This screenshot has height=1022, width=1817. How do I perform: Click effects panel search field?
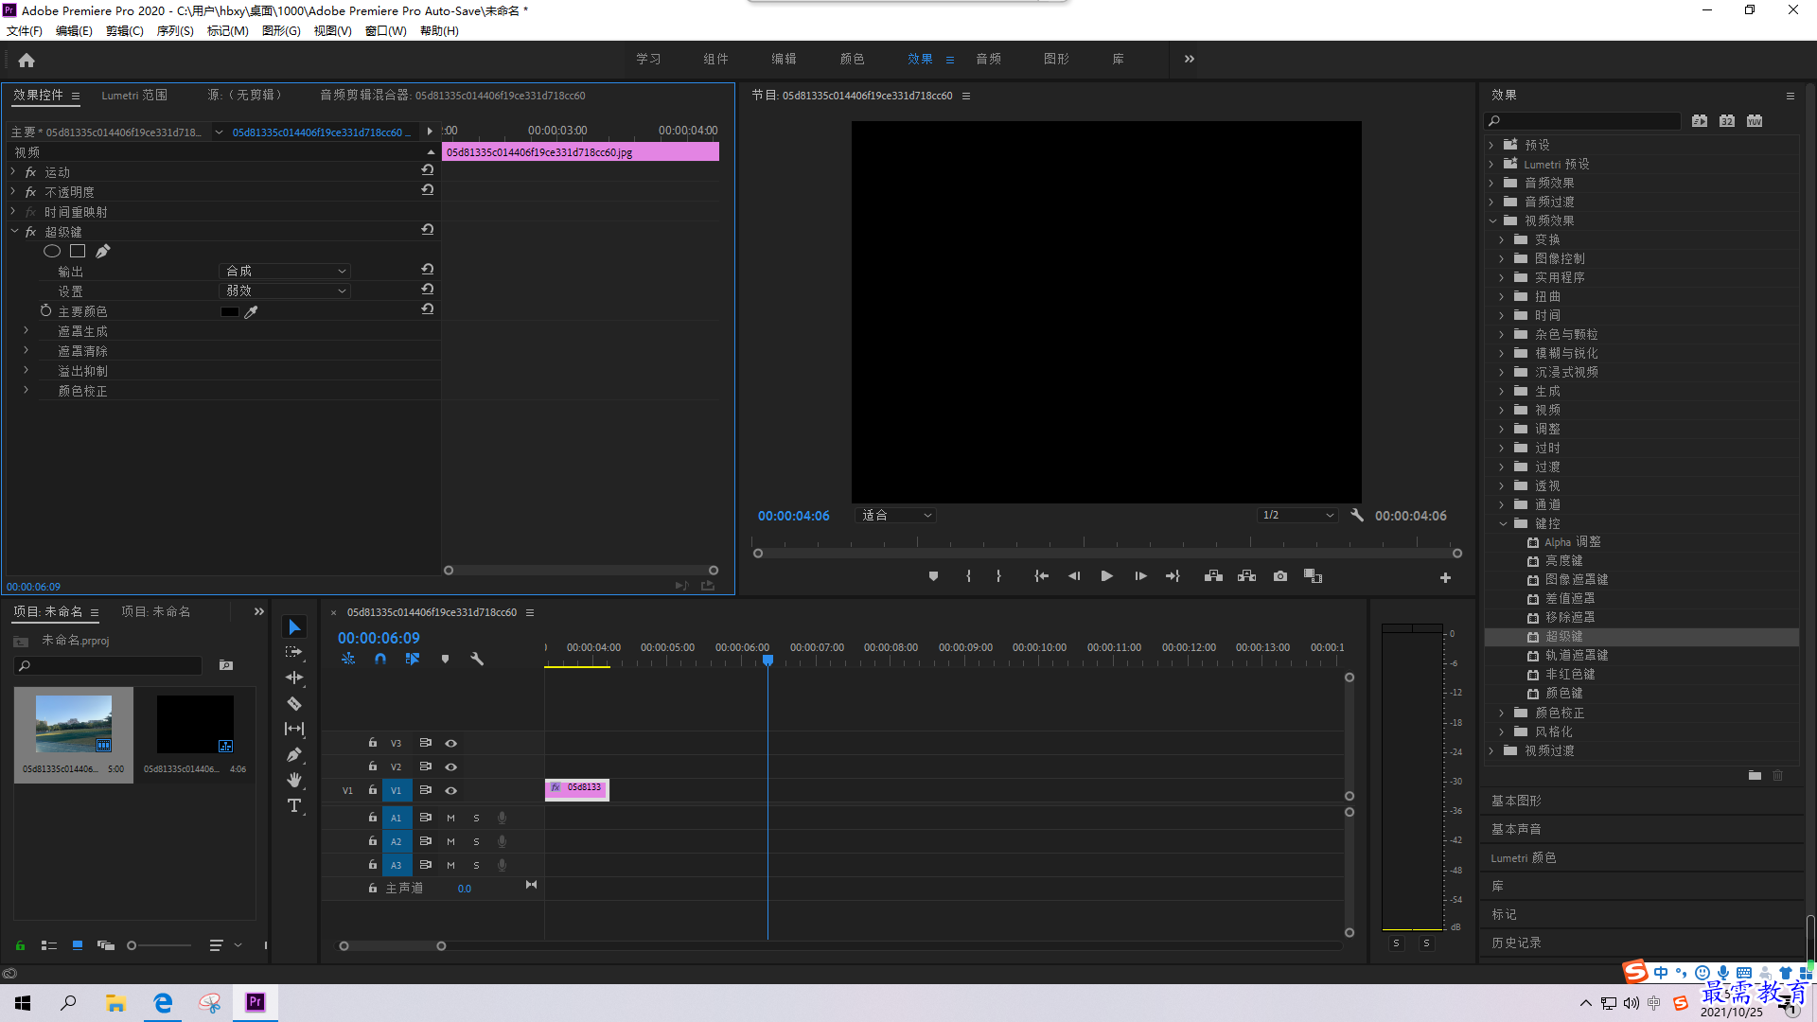(1581, 121)
